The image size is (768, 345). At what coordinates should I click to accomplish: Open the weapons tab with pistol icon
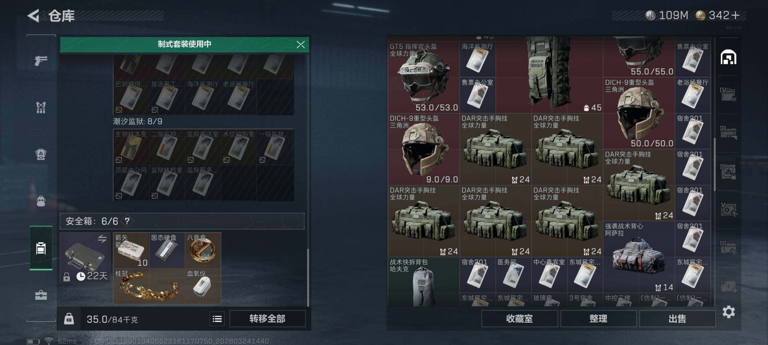pyautogui.click(x=41, y=61)
